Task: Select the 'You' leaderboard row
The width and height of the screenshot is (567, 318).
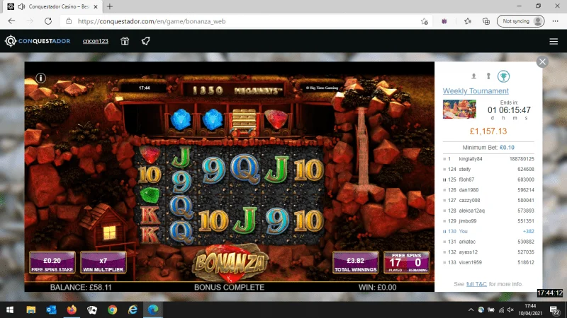Action: point(488,232)
